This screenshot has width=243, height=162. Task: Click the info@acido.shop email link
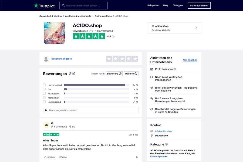click(164, 131)
